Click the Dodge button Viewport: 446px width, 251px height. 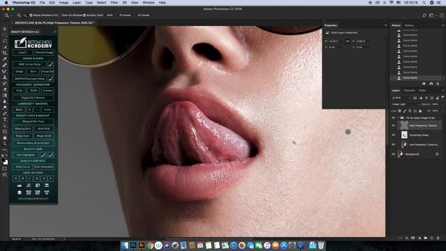(20, 71)
